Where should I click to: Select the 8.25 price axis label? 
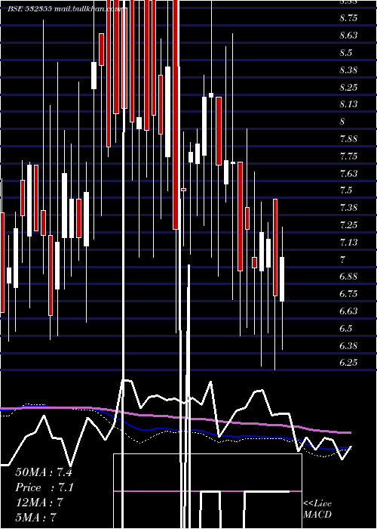tap(348, 88)
